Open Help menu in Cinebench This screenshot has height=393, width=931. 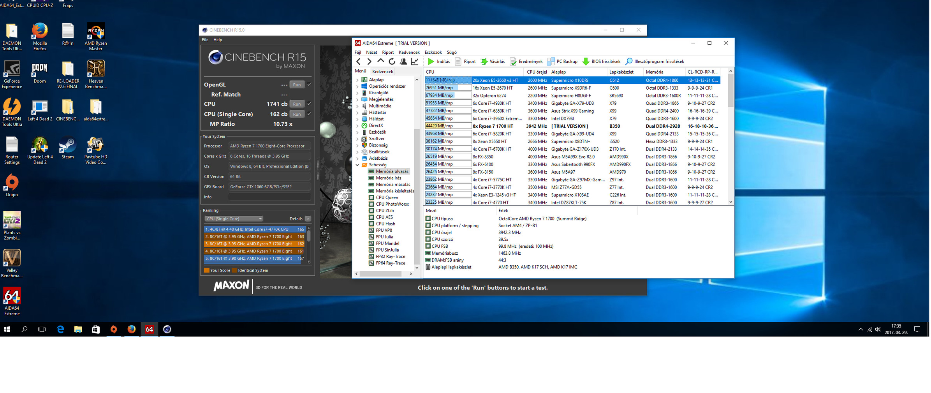click(218, 40)
